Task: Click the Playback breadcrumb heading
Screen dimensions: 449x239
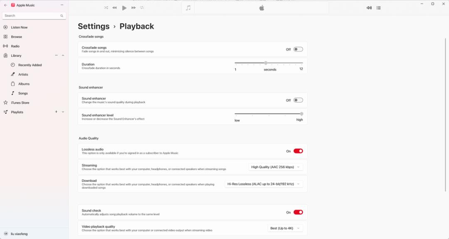Action: 137,26
